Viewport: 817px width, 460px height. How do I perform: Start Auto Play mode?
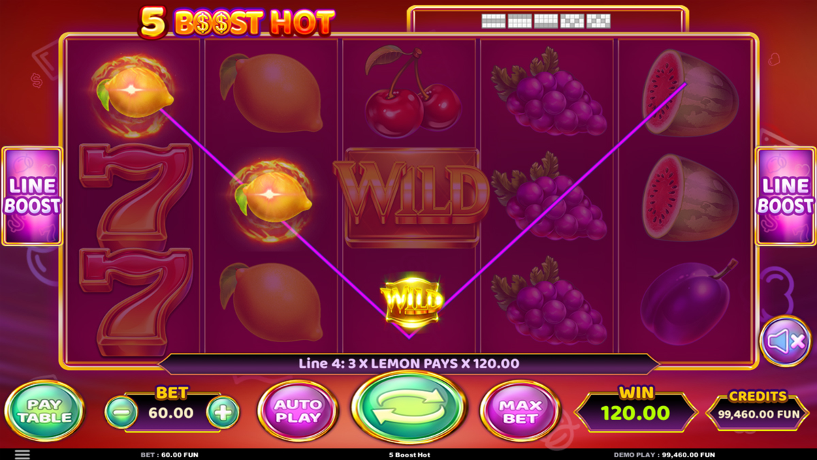click(298, 411)
